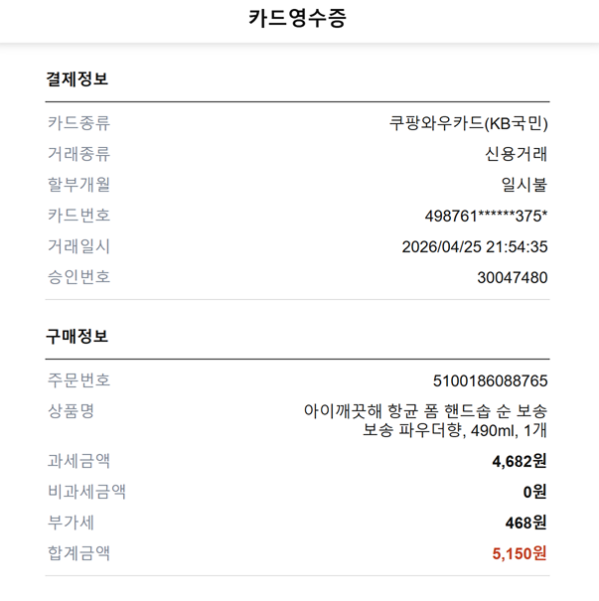This screenshot has width=599, height=601.
Task: Select approval number 30047480
Action: [x=513, y=277]
